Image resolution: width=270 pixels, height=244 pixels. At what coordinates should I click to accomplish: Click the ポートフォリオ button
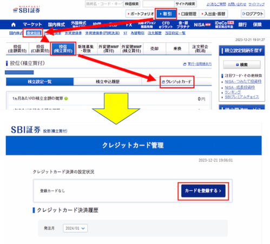click(x=141, y=14)
